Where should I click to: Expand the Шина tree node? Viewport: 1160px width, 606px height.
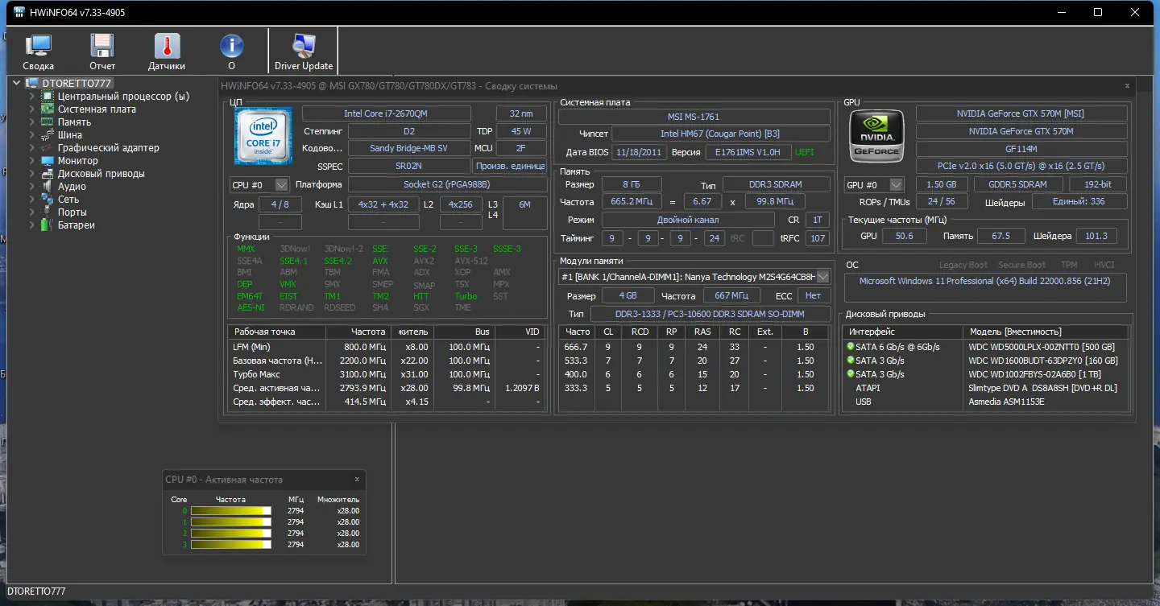pos(32,135)
